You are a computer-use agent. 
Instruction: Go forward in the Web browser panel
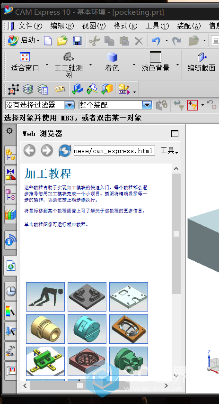(x=47, y=150)
